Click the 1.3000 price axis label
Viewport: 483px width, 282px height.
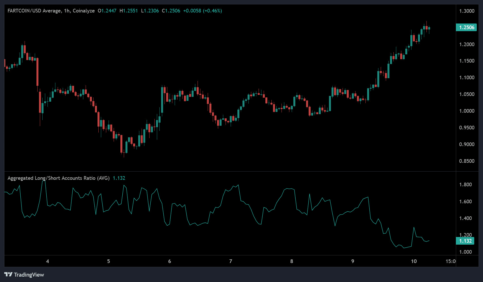[467, 11]
